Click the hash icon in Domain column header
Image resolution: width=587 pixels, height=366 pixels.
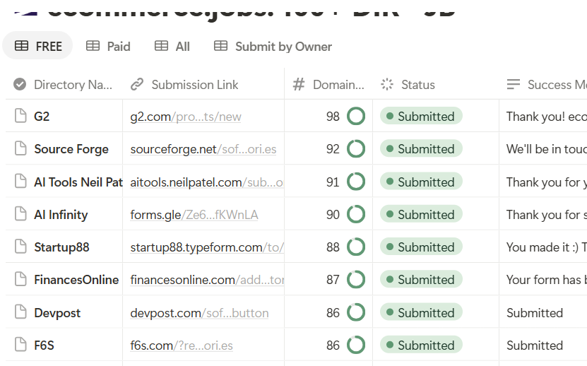[299, 85]
